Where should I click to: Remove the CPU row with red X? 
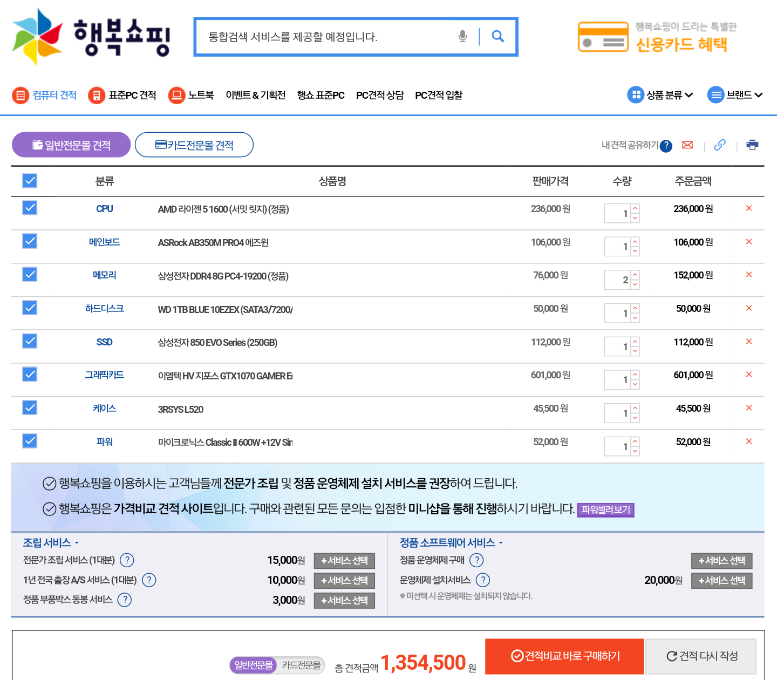tap(748, 208)
